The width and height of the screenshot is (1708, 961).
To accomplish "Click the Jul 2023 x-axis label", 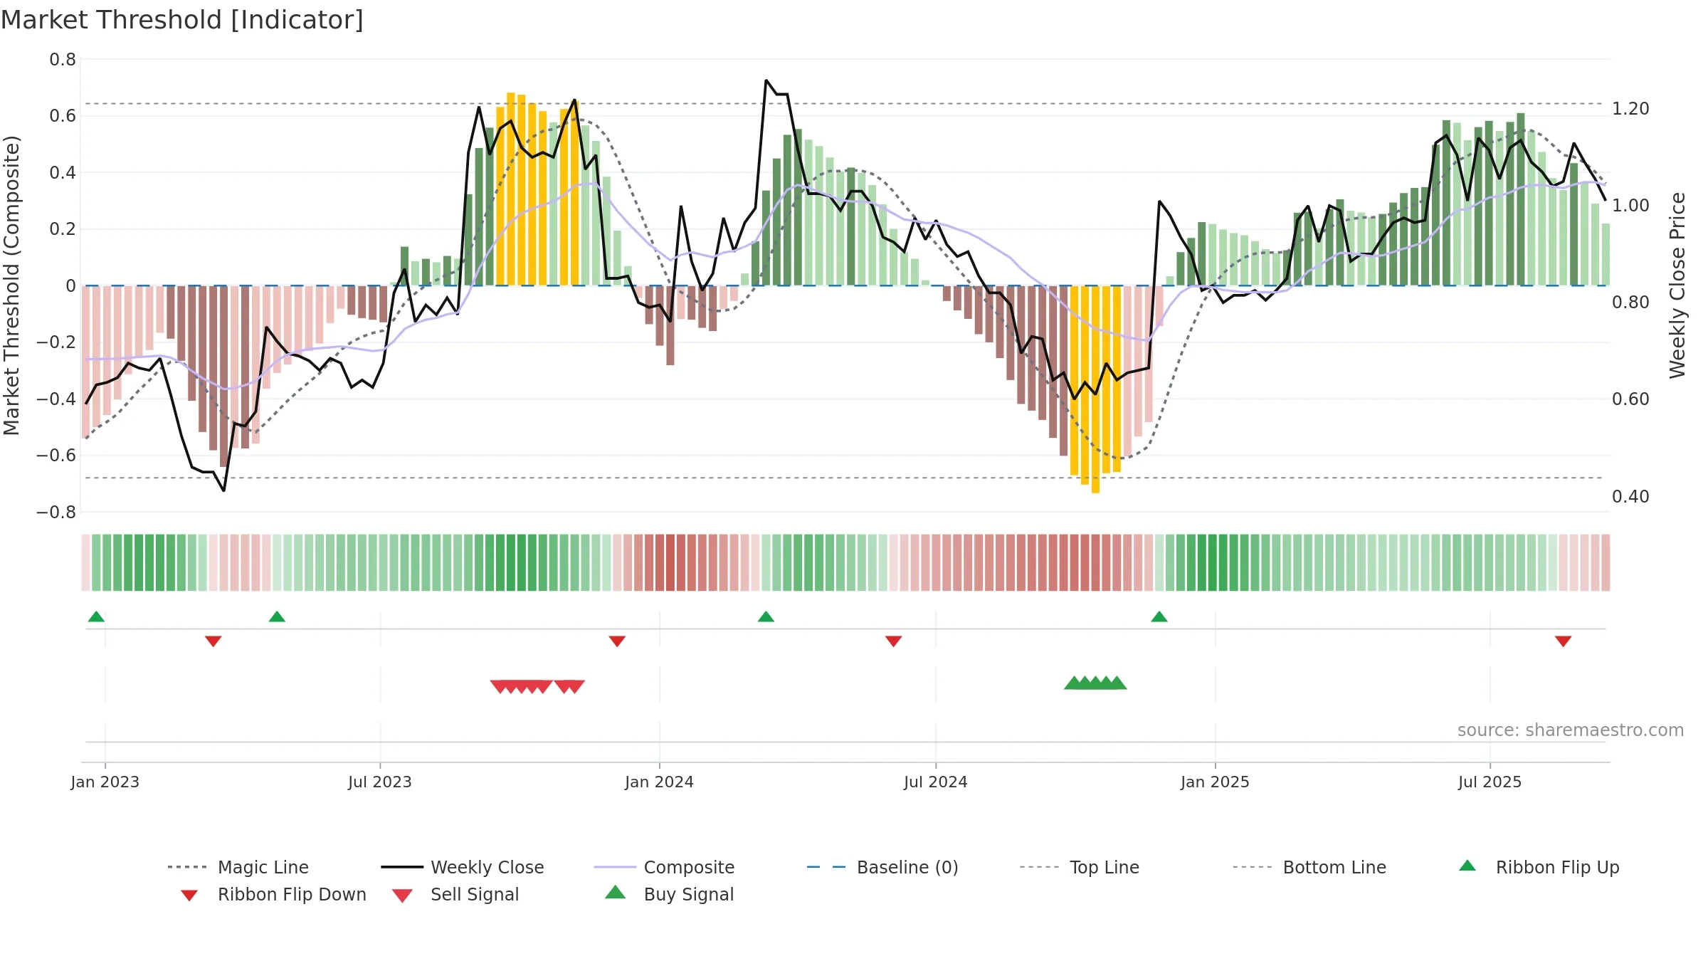I will [380, 782].
